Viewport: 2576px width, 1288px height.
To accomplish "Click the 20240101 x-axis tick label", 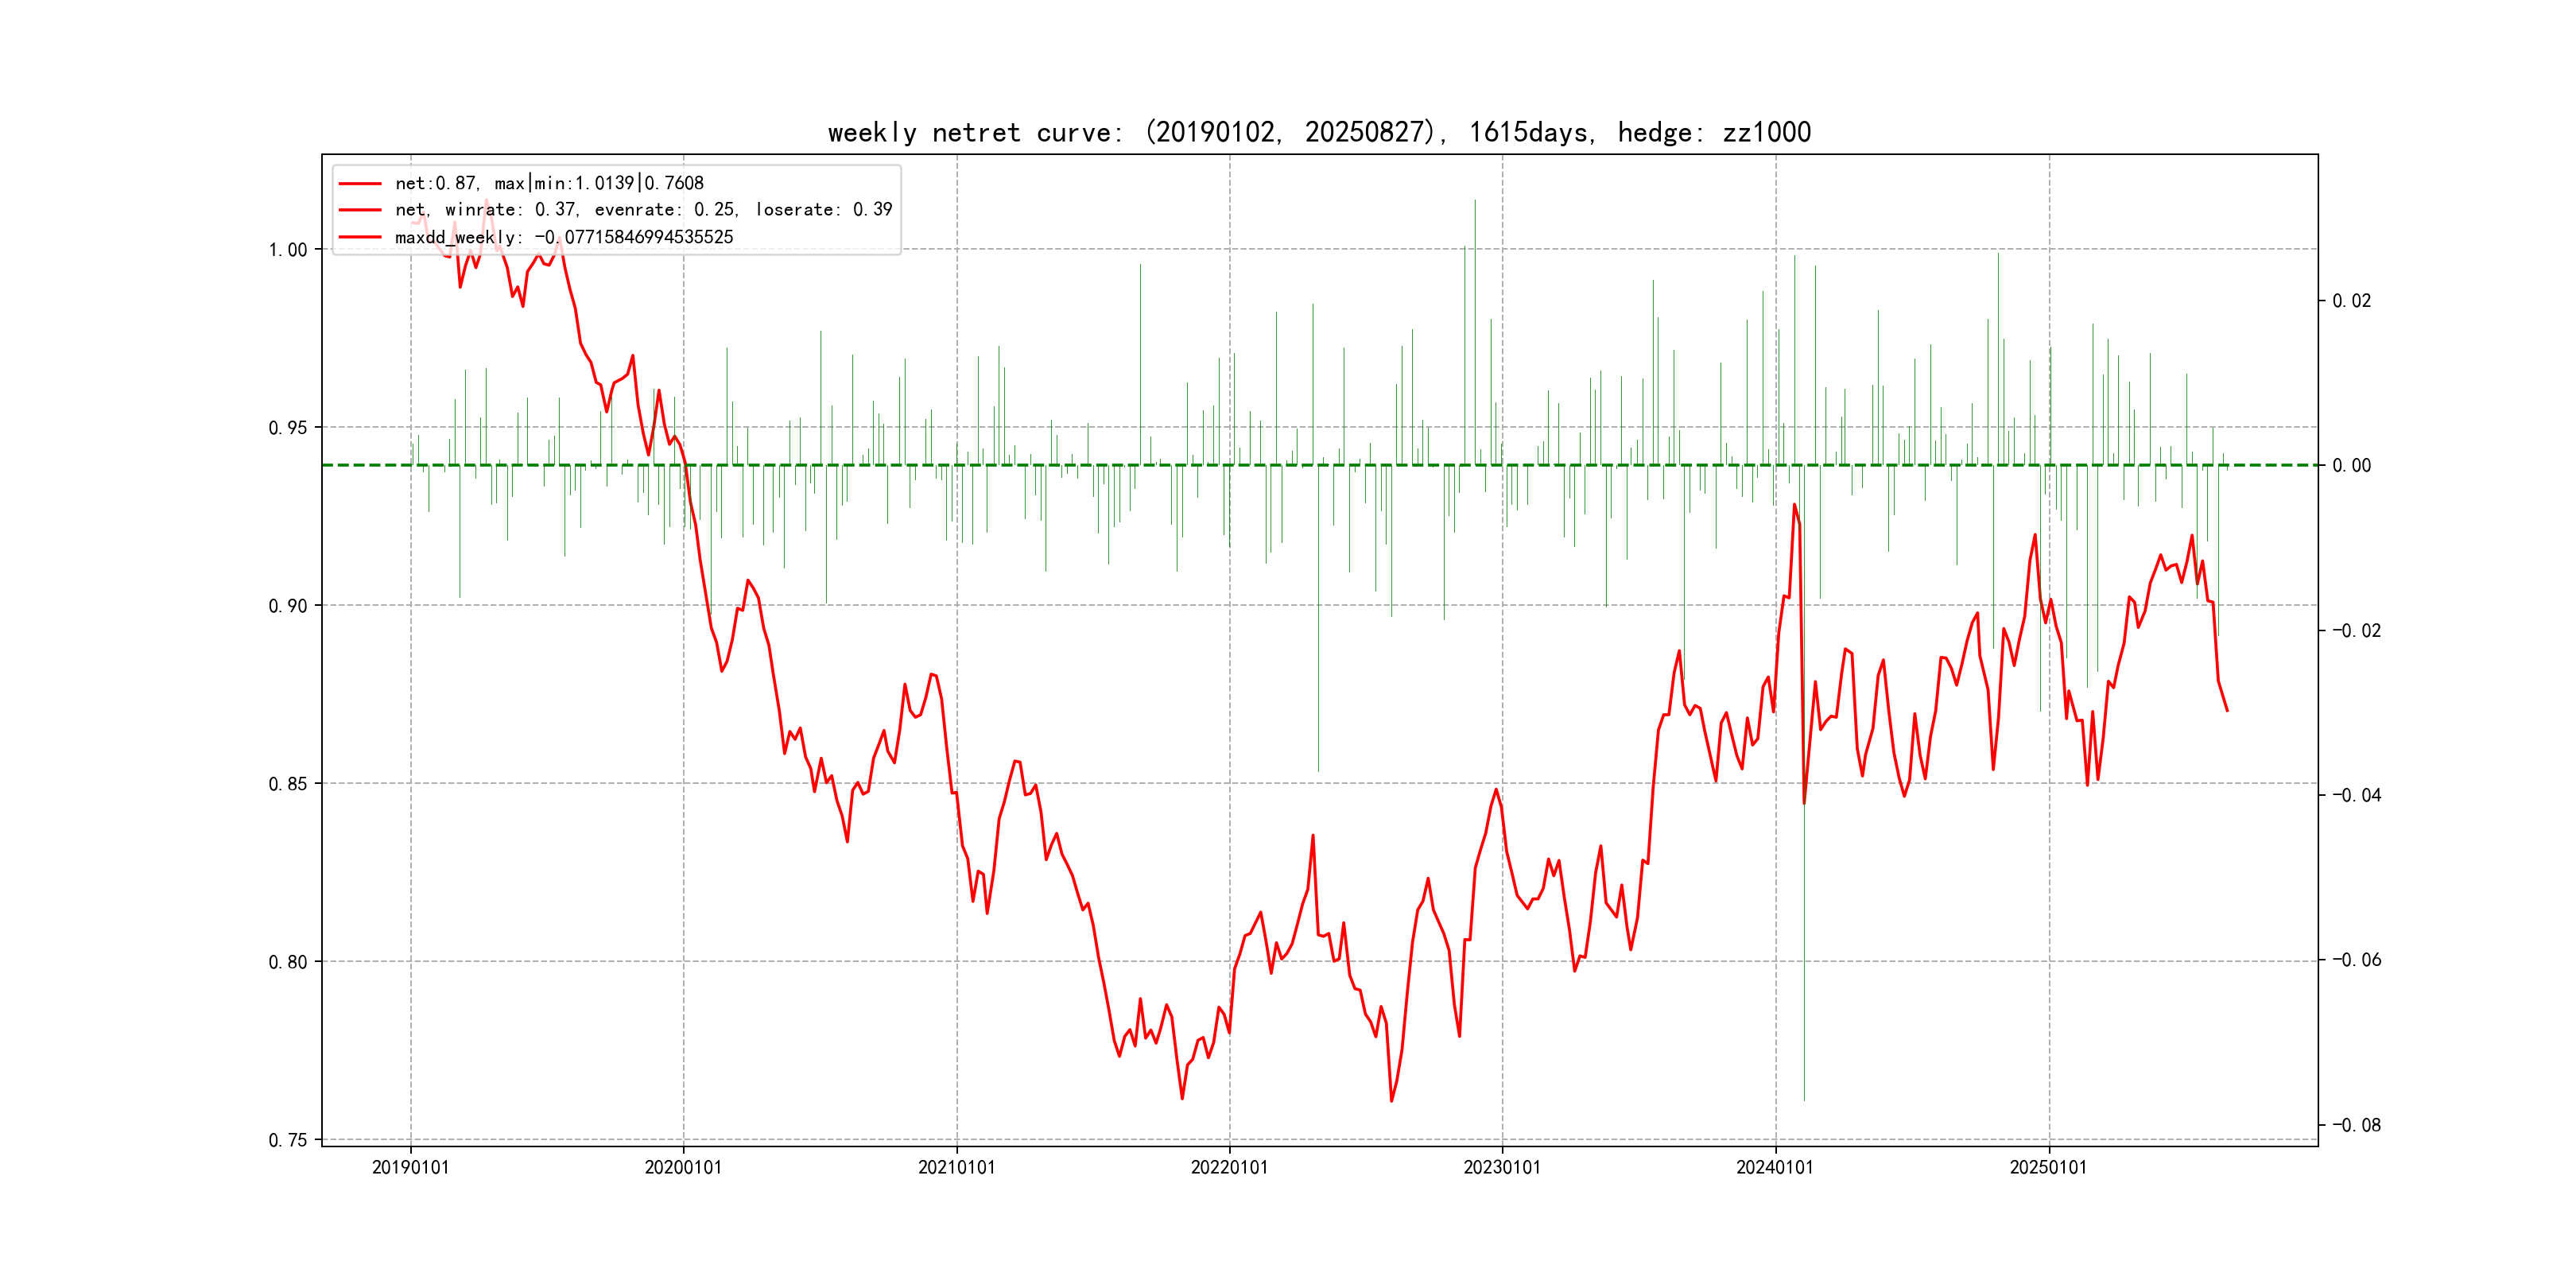I will 1775,1167.
